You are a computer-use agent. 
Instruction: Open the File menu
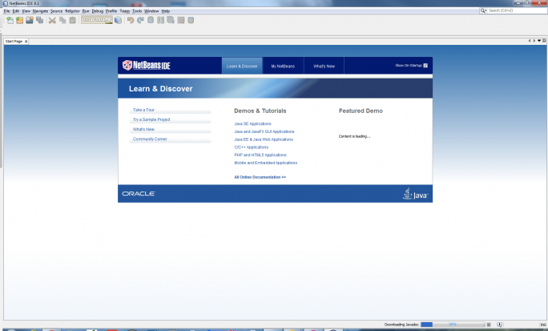click(x=6, y=11)
